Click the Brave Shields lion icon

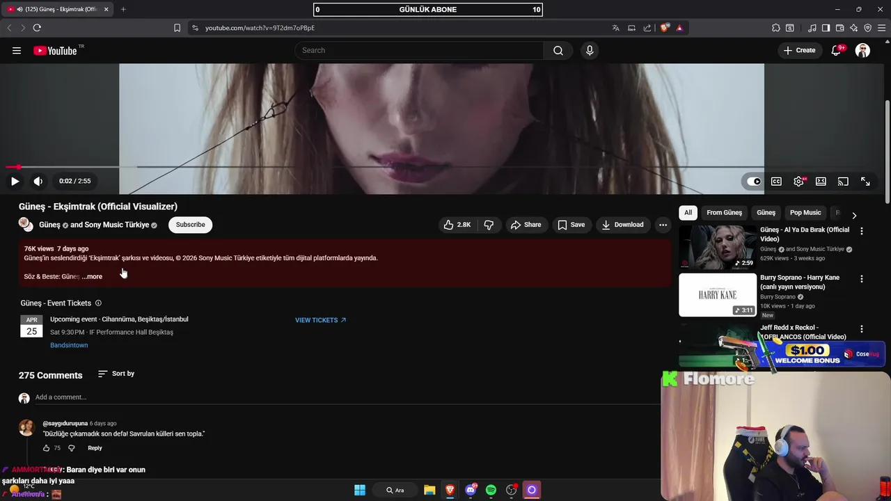(x=665, y=28)
